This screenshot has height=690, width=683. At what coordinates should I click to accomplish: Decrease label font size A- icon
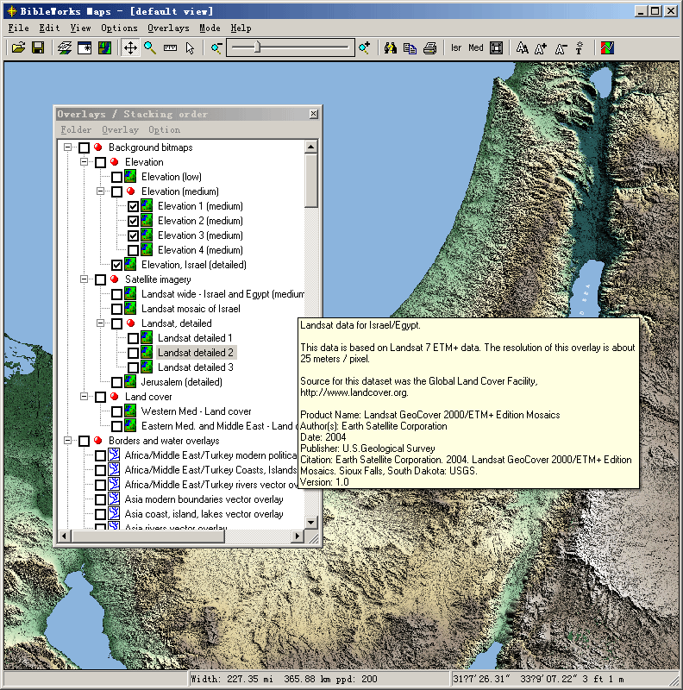click(561, 47)
